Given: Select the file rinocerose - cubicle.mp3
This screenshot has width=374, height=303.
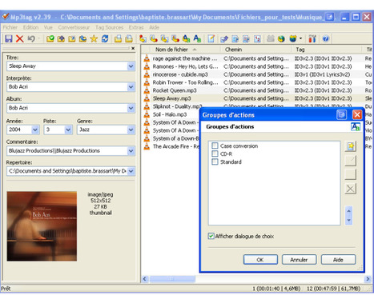Looking at the screenshot, I should click(x=180, y=74).
